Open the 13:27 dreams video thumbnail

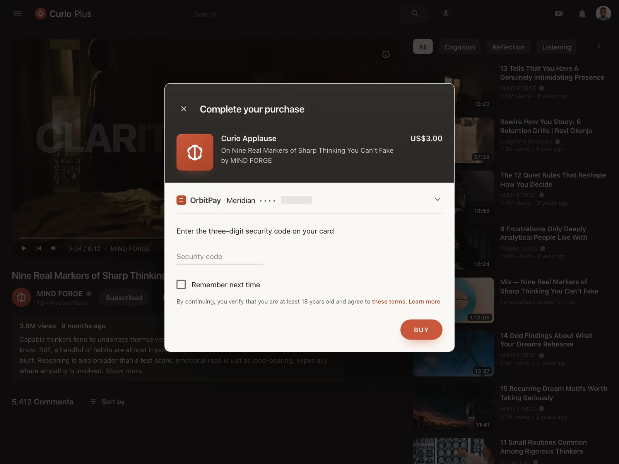(x=453, y=354)
